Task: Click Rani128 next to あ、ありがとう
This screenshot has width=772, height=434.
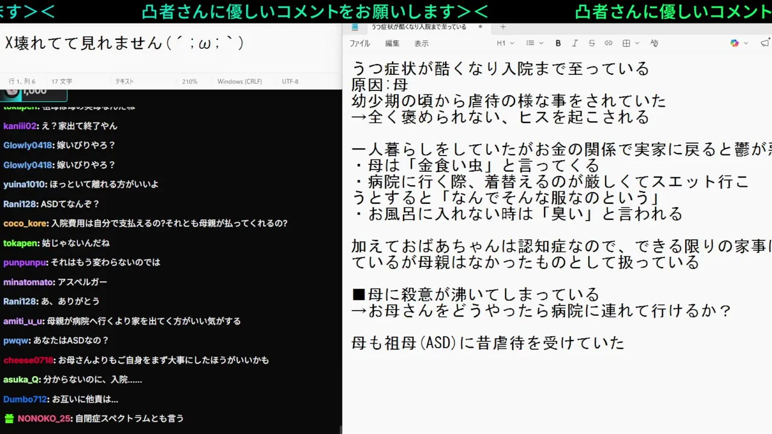Action: pyautogui.click(x=20, y=301)
